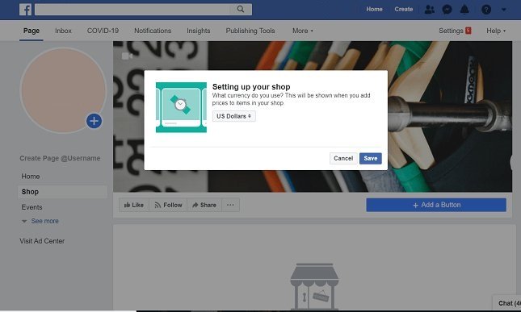Select Shop in the left sidebar
This screenshot has width=521, height=312.
pos(62,192)
